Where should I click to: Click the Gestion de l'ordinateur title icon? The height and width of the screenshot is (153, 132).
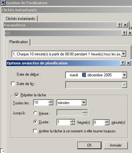(3, 3)
